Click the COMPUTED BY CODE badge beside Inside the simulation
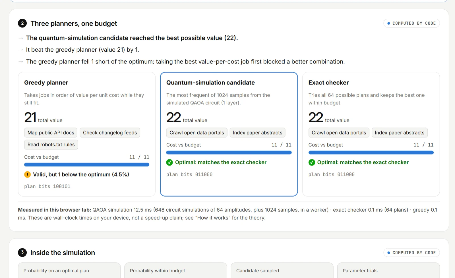The height and width of the screenshot is (278, 455). (411, 253)
